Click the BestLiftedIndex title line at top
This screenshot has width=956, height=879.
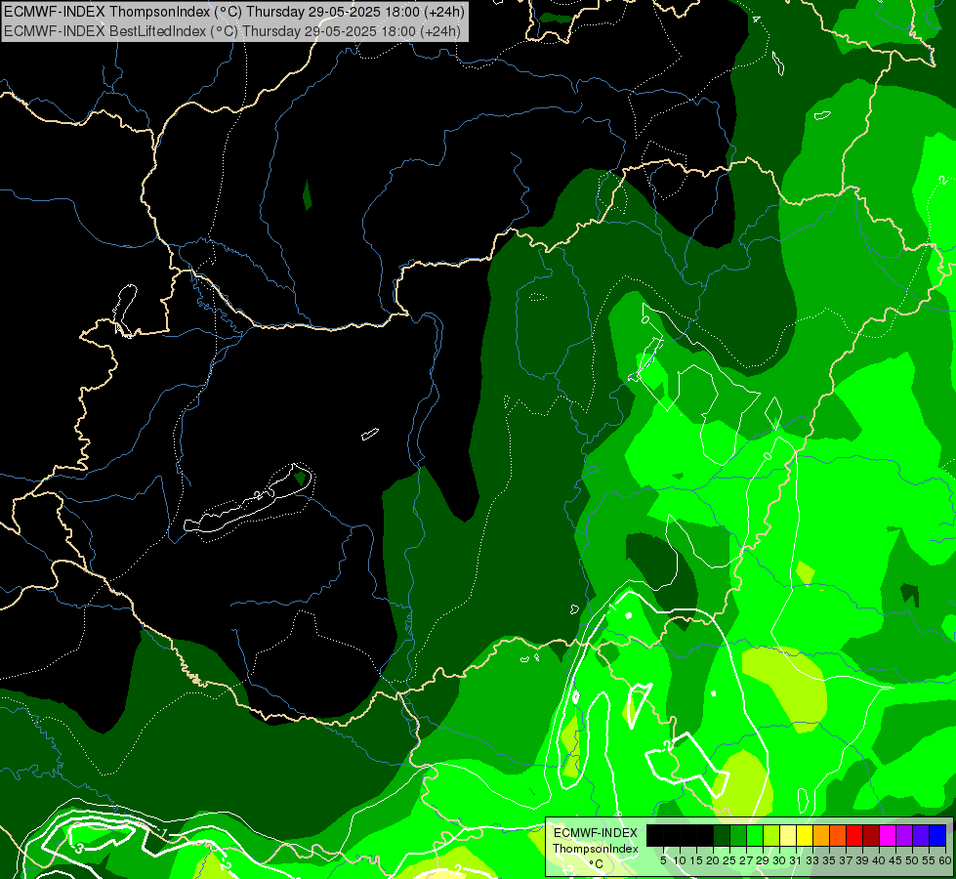[x=232, y=31]
